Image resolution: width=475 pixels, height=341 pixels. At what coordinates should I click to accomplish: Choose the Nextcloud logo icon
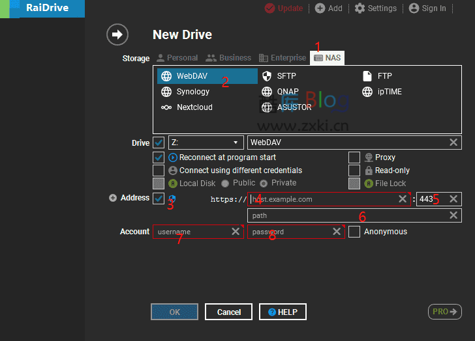coord(166,107)
